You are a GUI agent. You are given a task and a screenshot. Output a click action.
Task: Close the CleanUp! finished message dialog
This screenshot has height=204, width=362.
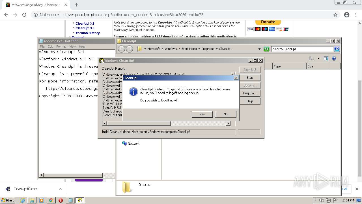pyautogui.click(x=236, y=78)
